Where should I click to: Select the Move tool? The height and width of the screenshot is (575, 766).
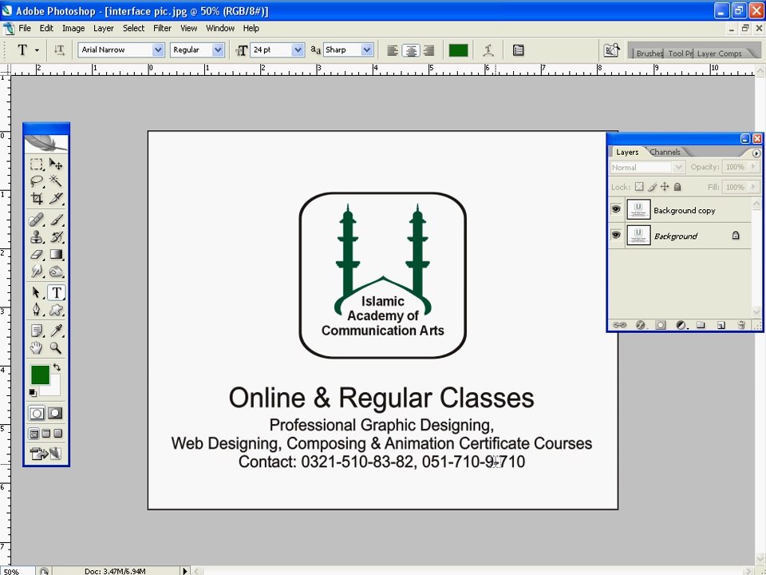click(56, 164)
